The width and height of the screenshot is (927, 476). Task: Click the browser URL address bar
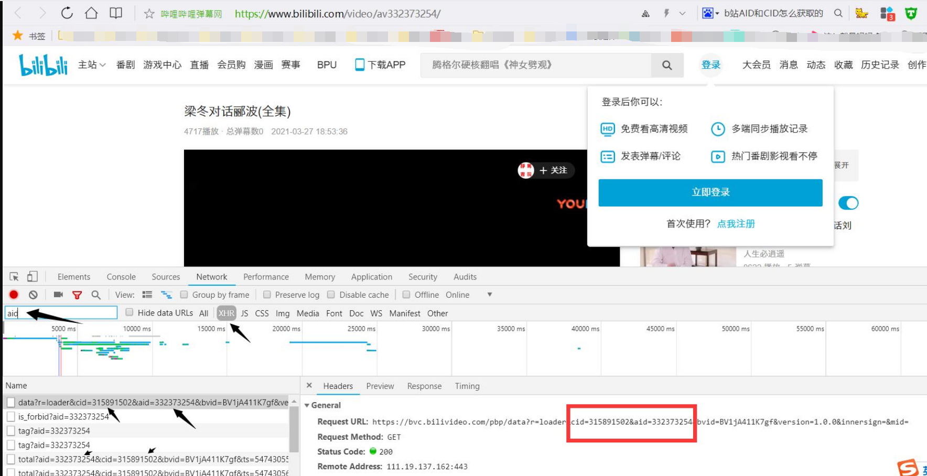[x=338, y=14]
